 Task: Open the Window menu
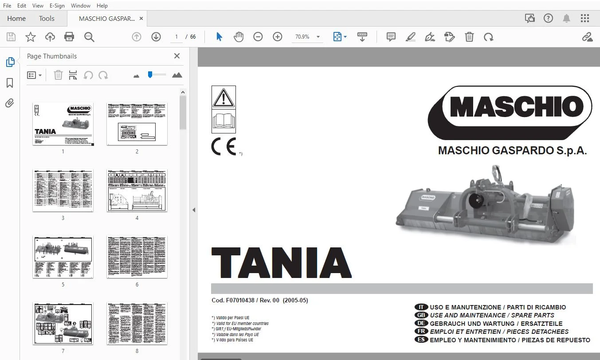(x=81, y=6)
